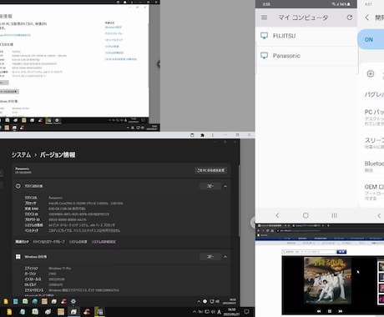
Task: Collapse the Windows specifications section
Action: pyautogui.click(x=225, y=257)
